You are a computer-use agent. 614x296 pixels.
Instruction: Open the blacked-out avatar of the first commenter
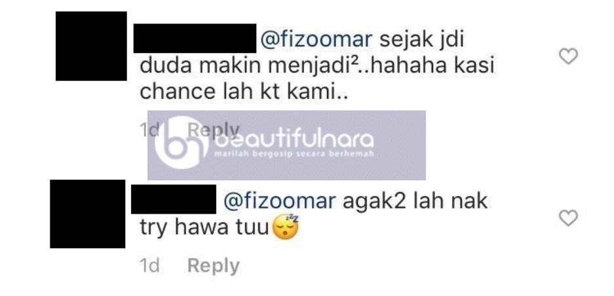(91, 46)
